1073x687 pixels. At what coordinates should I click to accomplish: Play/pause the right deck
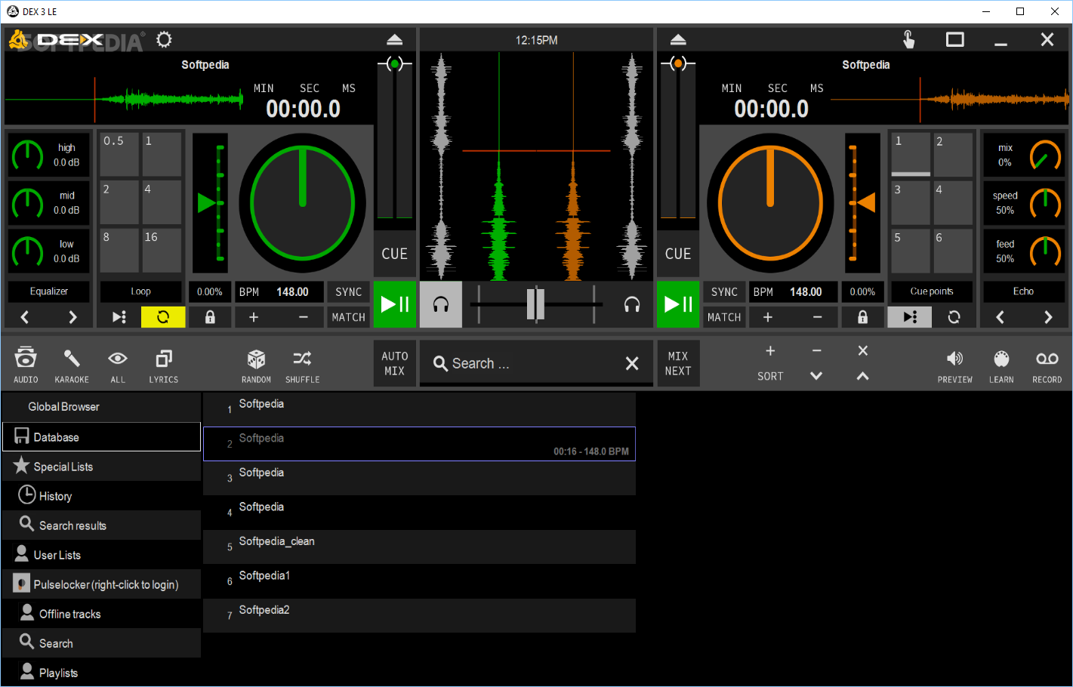678,304
